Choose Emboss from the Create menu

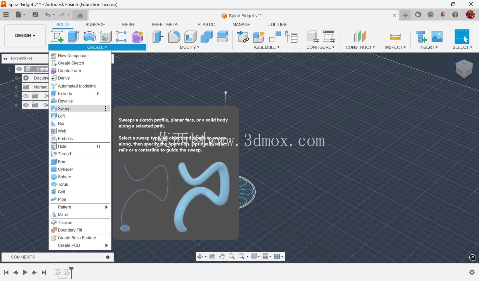[80, 138]
